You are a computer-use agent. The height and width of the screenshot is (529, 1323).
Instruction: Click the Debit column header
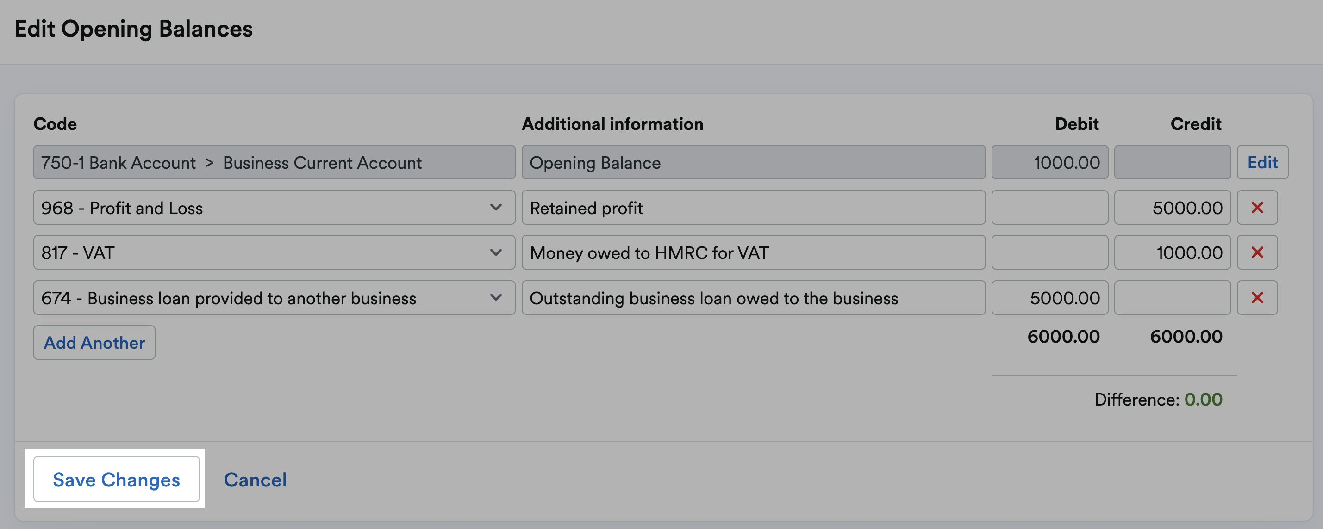click(x=1076, y=123)
